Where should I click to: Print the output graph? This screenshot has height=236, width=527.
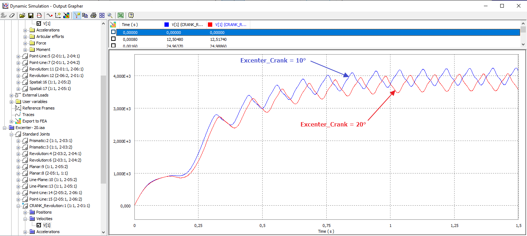(93, 16)
